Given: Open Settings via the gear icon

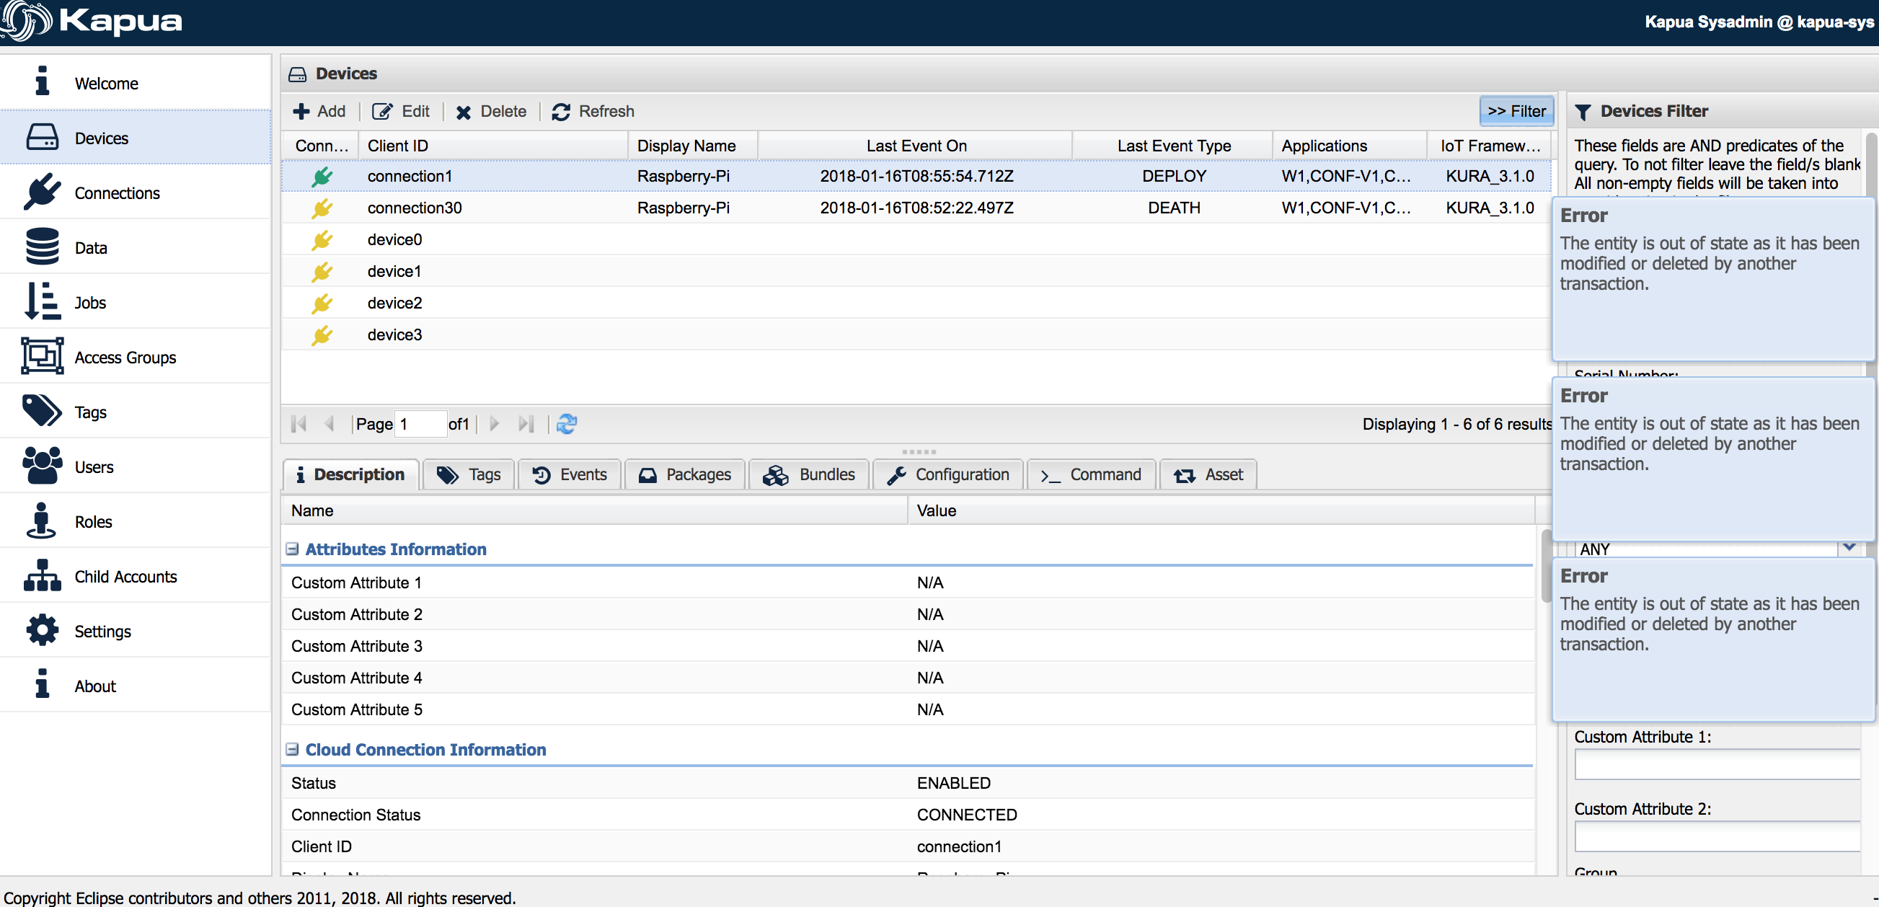Looking at the screenshot, I should coord(42,630).
